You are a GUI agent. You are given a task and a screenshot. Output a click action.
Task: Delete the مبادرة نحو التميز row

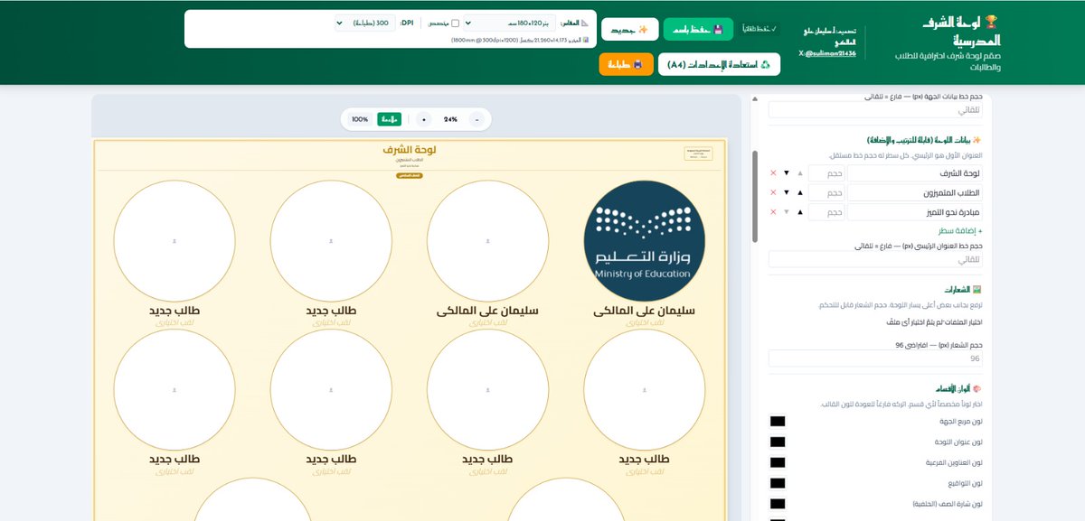772,212
